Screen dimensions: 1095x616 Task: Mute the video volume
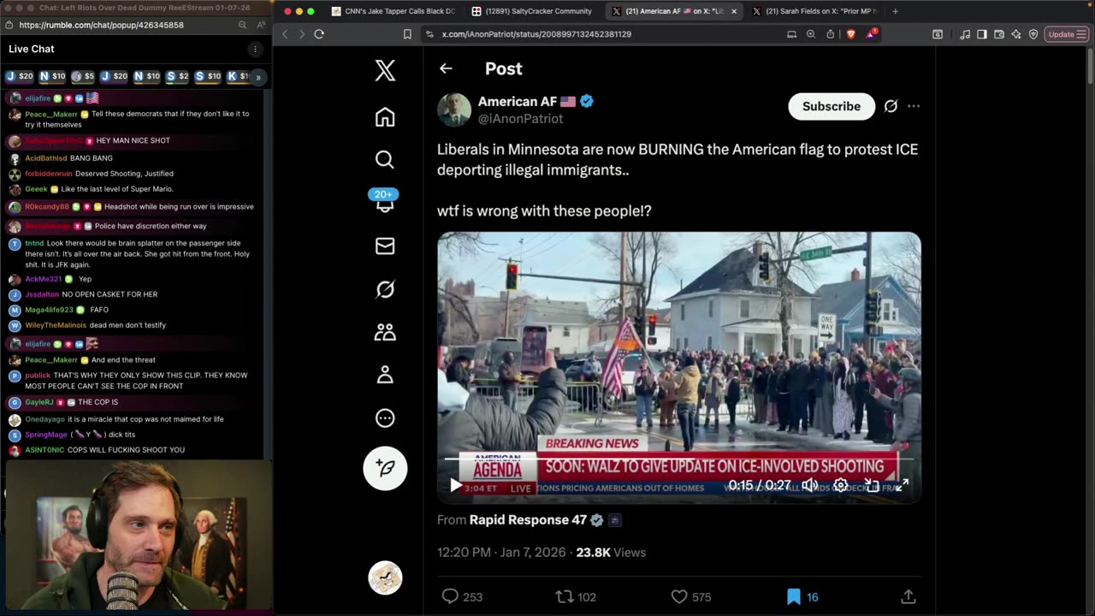coord(810,485)
